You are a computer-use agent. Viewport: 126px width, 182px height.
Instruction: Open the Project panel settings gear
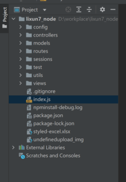[x=103, y=9]
